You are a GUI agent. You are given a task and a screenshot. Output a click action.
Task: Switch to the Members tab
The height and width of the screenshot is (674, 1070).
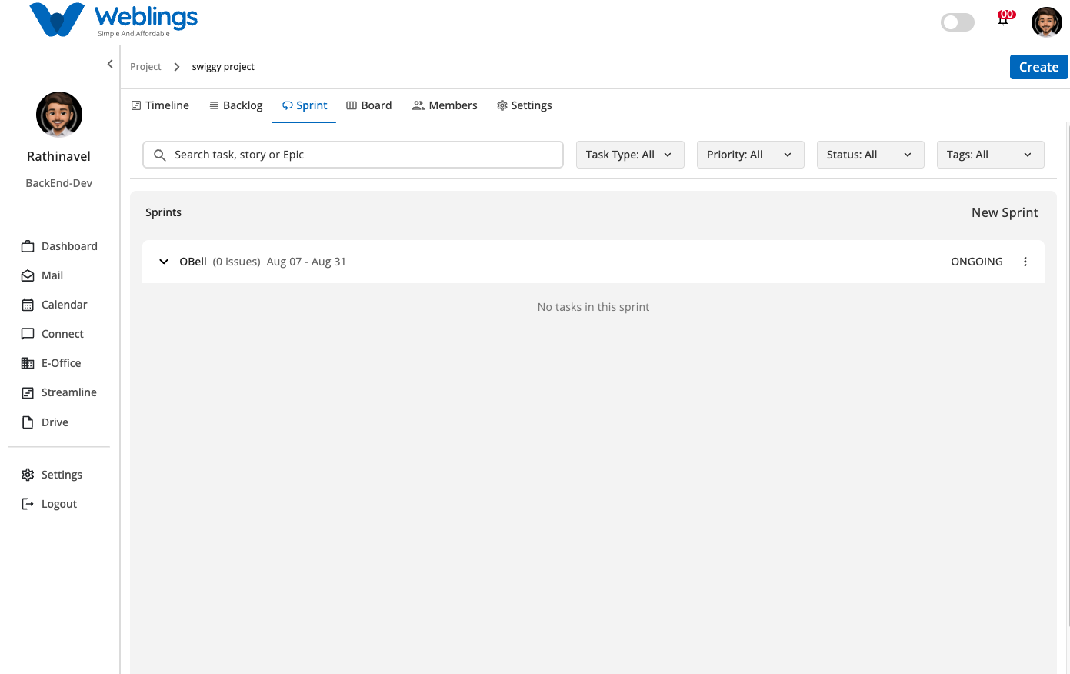coord(445,105)
